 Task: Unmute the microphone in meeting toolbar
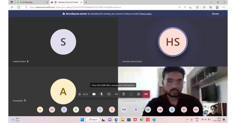tap(101, 94)
